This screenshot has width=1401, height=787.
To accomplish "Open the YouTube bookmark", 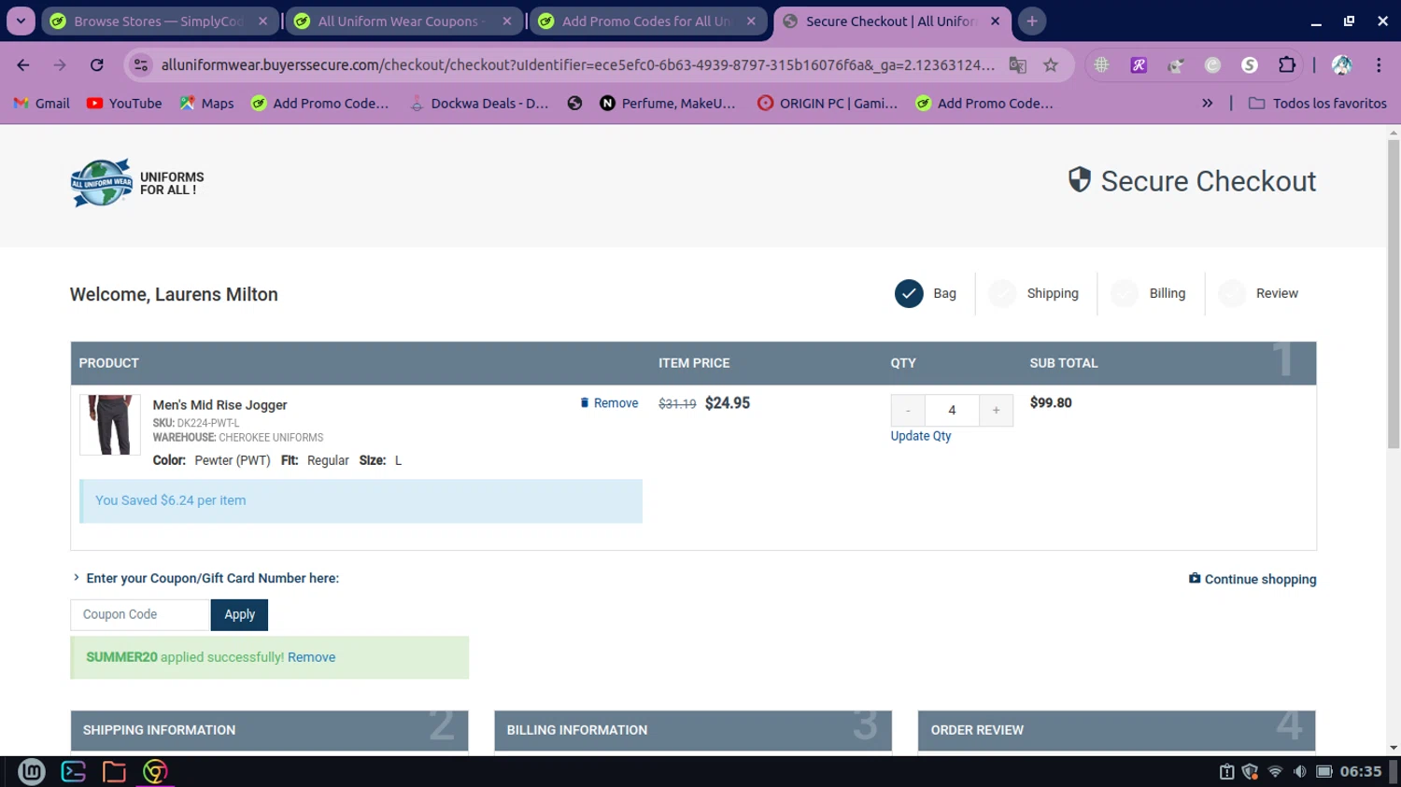I will [x=124, y=104].
